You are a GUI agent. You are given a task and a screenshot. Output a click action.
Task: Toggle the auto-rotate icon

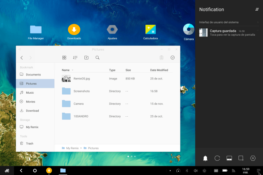(x=217, y=158)
